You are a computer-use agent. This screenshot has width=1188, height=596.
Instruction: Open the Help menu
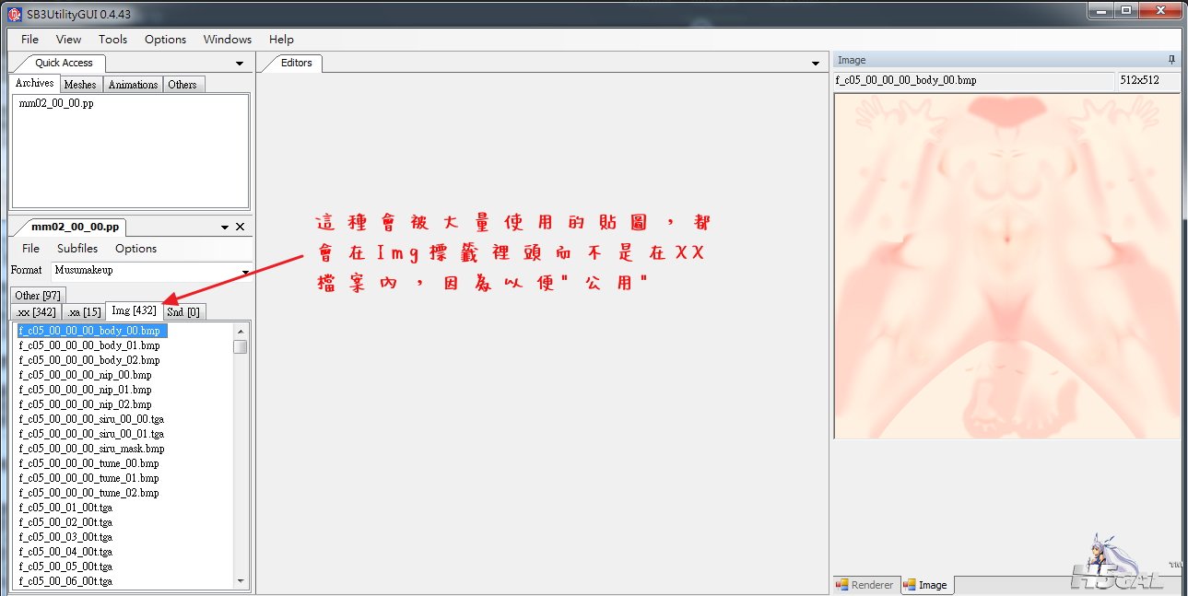pos(281,40)
